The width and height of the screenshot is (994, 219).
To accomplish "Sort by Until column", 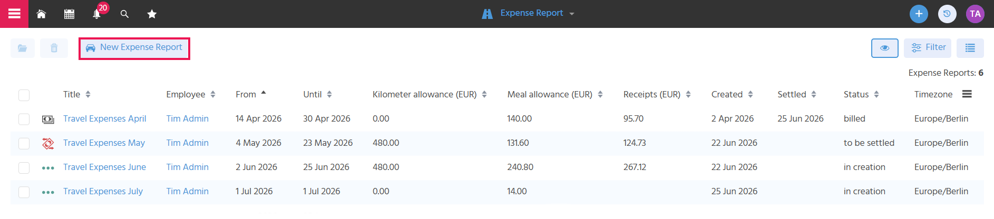I will click(x=317, y=94).
